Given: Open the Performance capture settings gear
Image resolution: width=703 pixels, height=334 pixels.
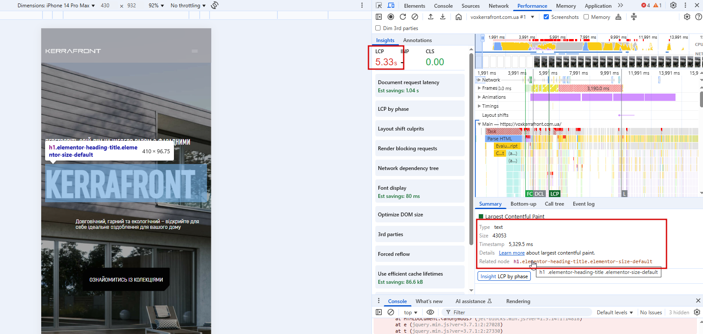Looking at the screenshot, I should coord(687,17).
